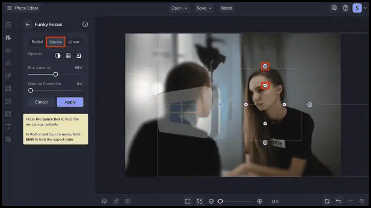Open the hamburger main menu

pyautogui.click(x=9, y=8)
